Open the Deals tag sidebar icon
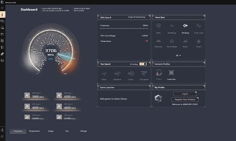The image size is (236, 141). [2, 54]
